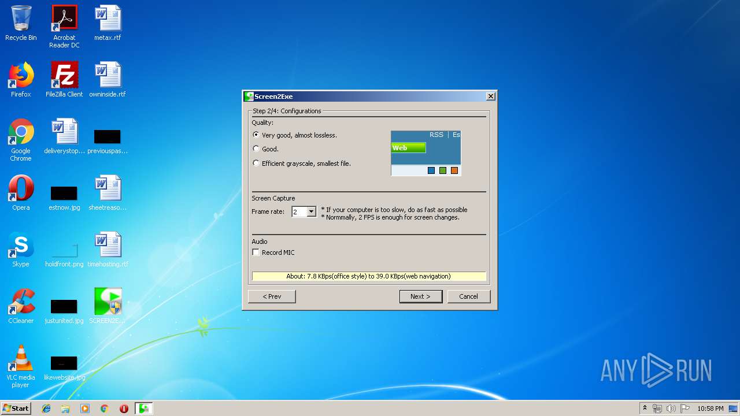
Task: Click the bitrate estimate info bar
Action: pyautogui.click(x=369, y=276)
